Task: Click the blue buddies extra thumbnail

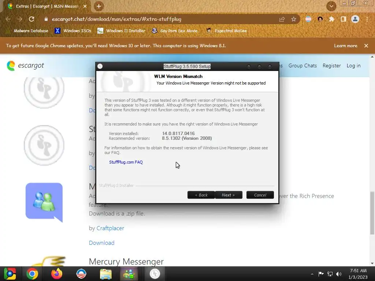Action: [x=44, y=202]
